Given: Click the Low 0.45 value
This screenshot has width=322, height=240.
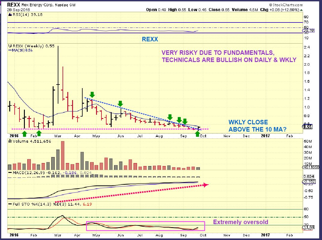Looking at the screenshot, I should [197, 10].
